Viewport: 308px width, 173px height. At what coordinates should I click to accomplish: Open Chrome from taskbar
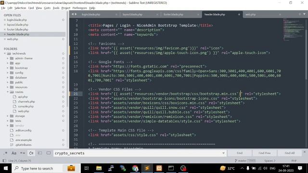pos(135,168)
